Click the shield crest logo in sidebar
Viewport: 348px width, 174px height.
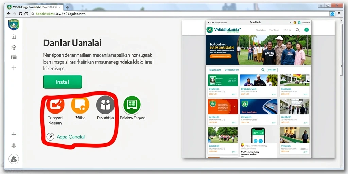tap(14, 24)
